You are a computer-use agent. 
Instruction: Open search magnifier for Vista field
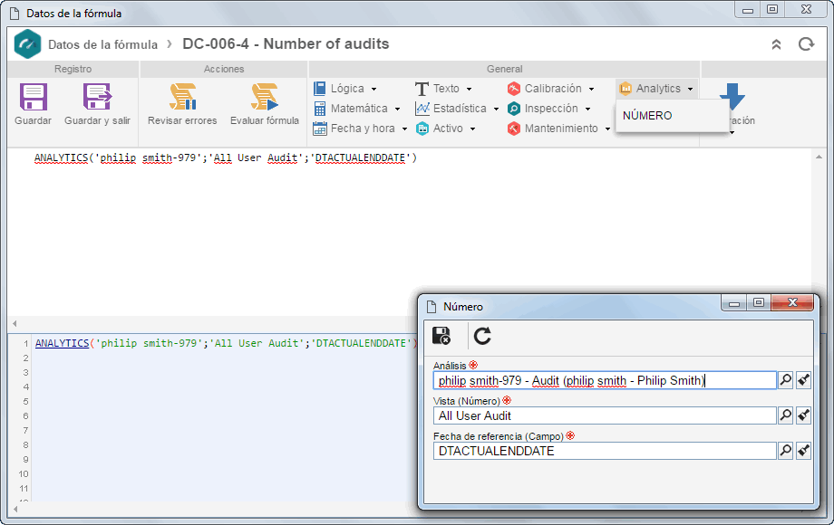tap(786, 415)
